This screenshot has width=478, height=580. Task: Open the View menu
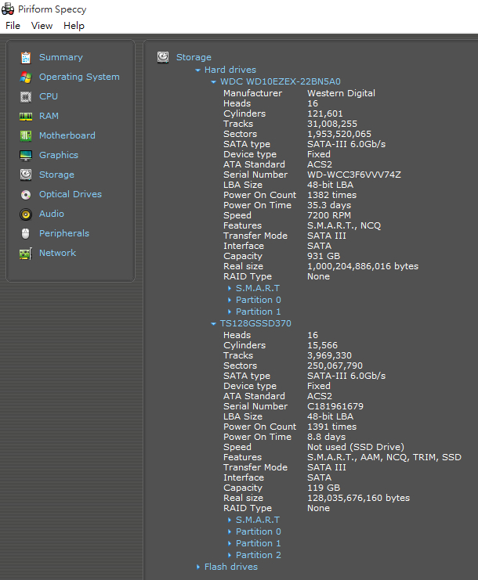point(42,26)
